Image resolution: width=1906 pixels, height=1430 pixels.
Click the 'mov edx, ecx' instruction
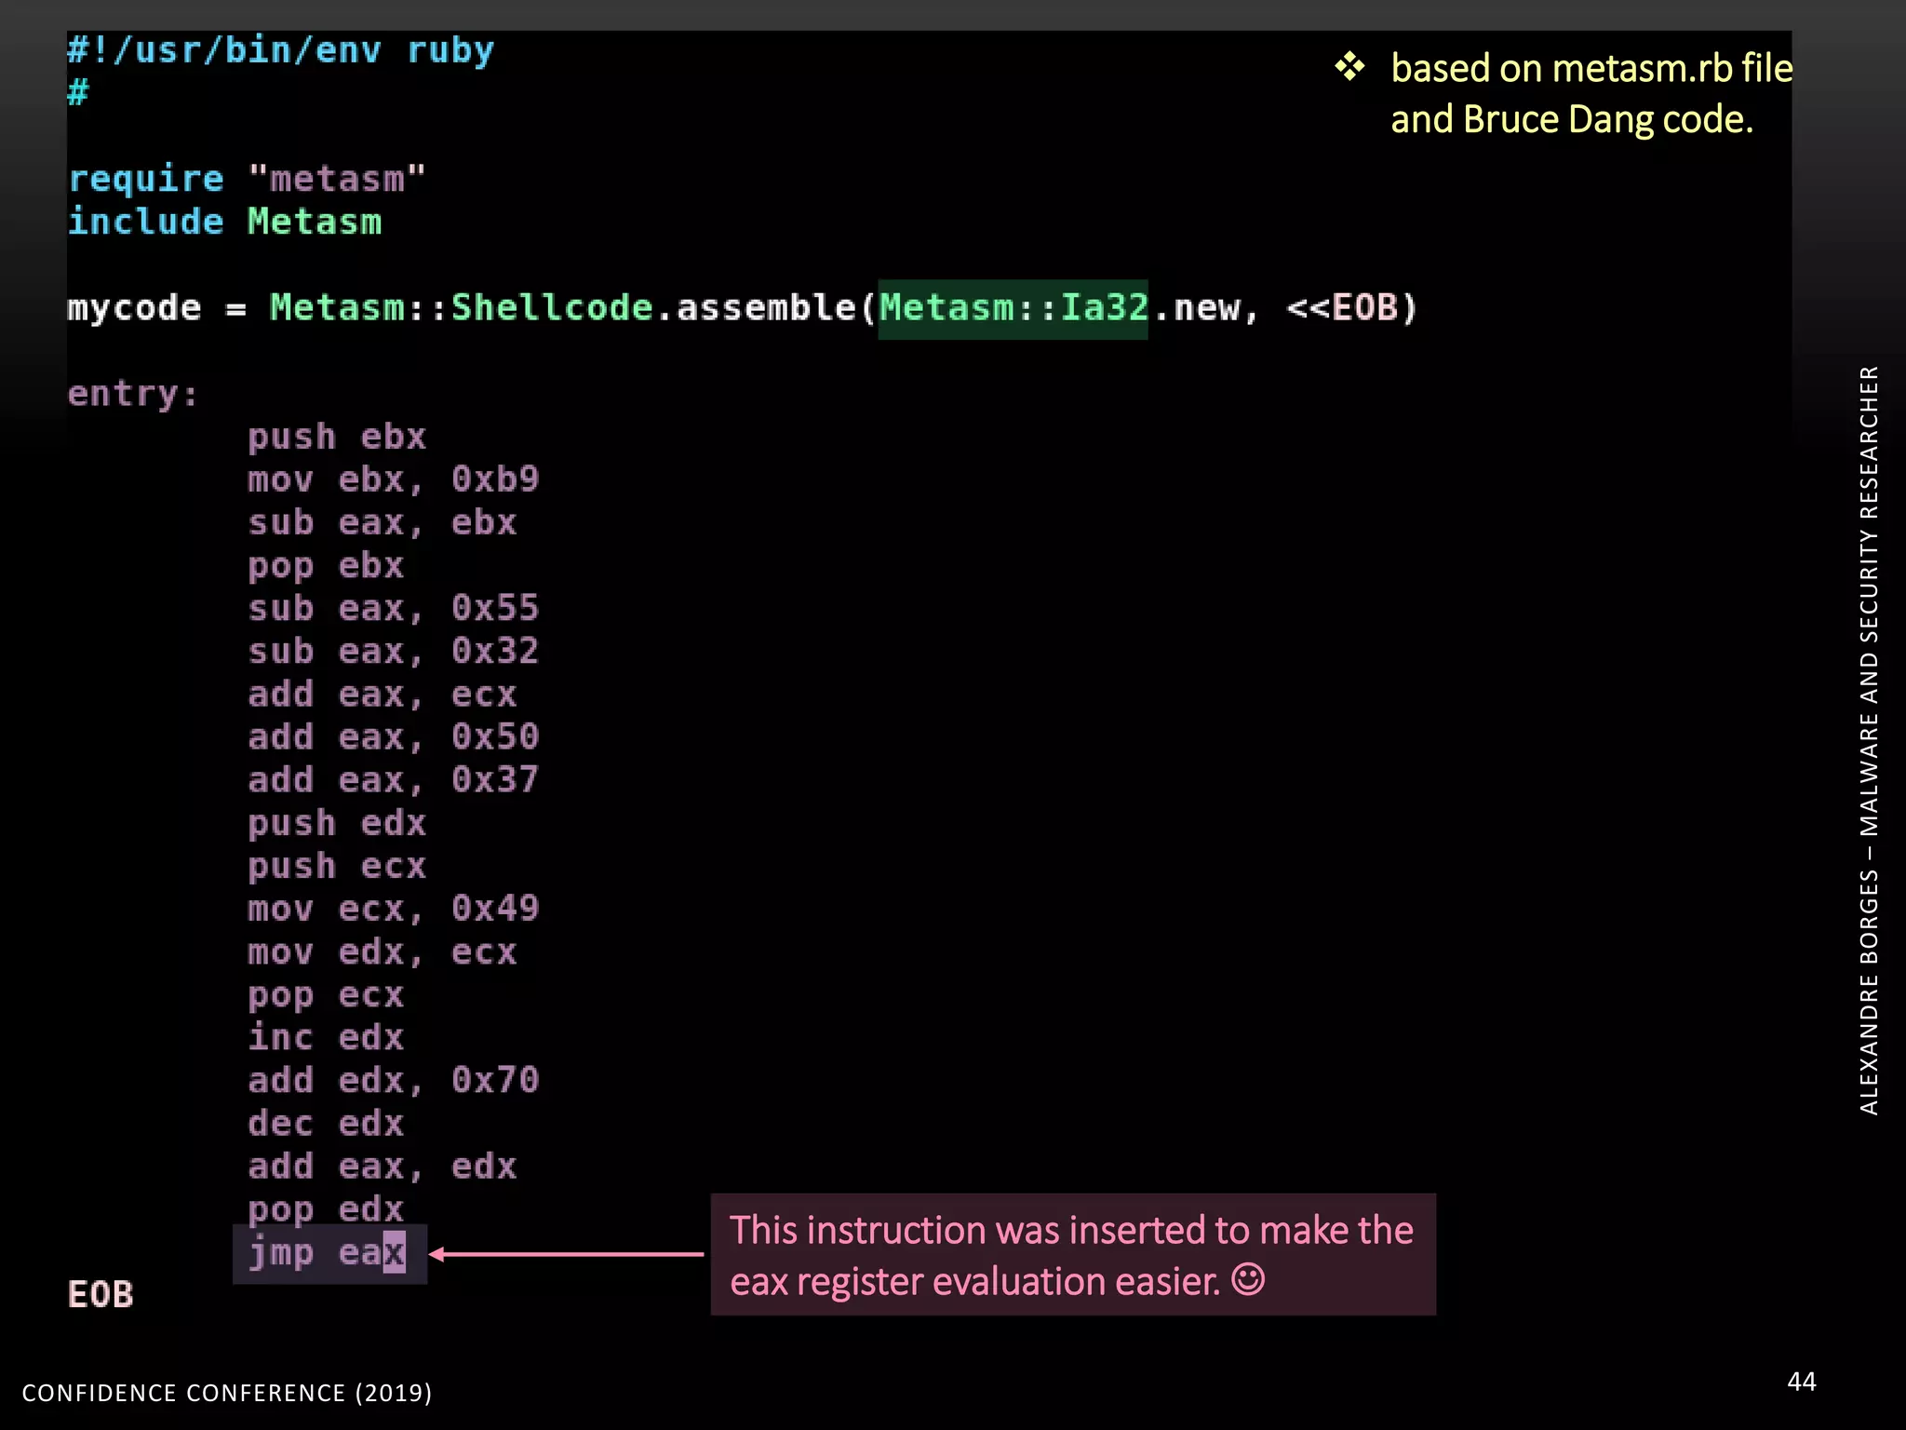click(x=382, y=952)
